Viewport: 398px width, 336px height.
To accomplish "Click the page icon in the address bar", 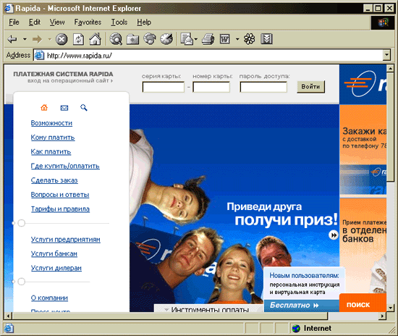I will pos(39,55).
